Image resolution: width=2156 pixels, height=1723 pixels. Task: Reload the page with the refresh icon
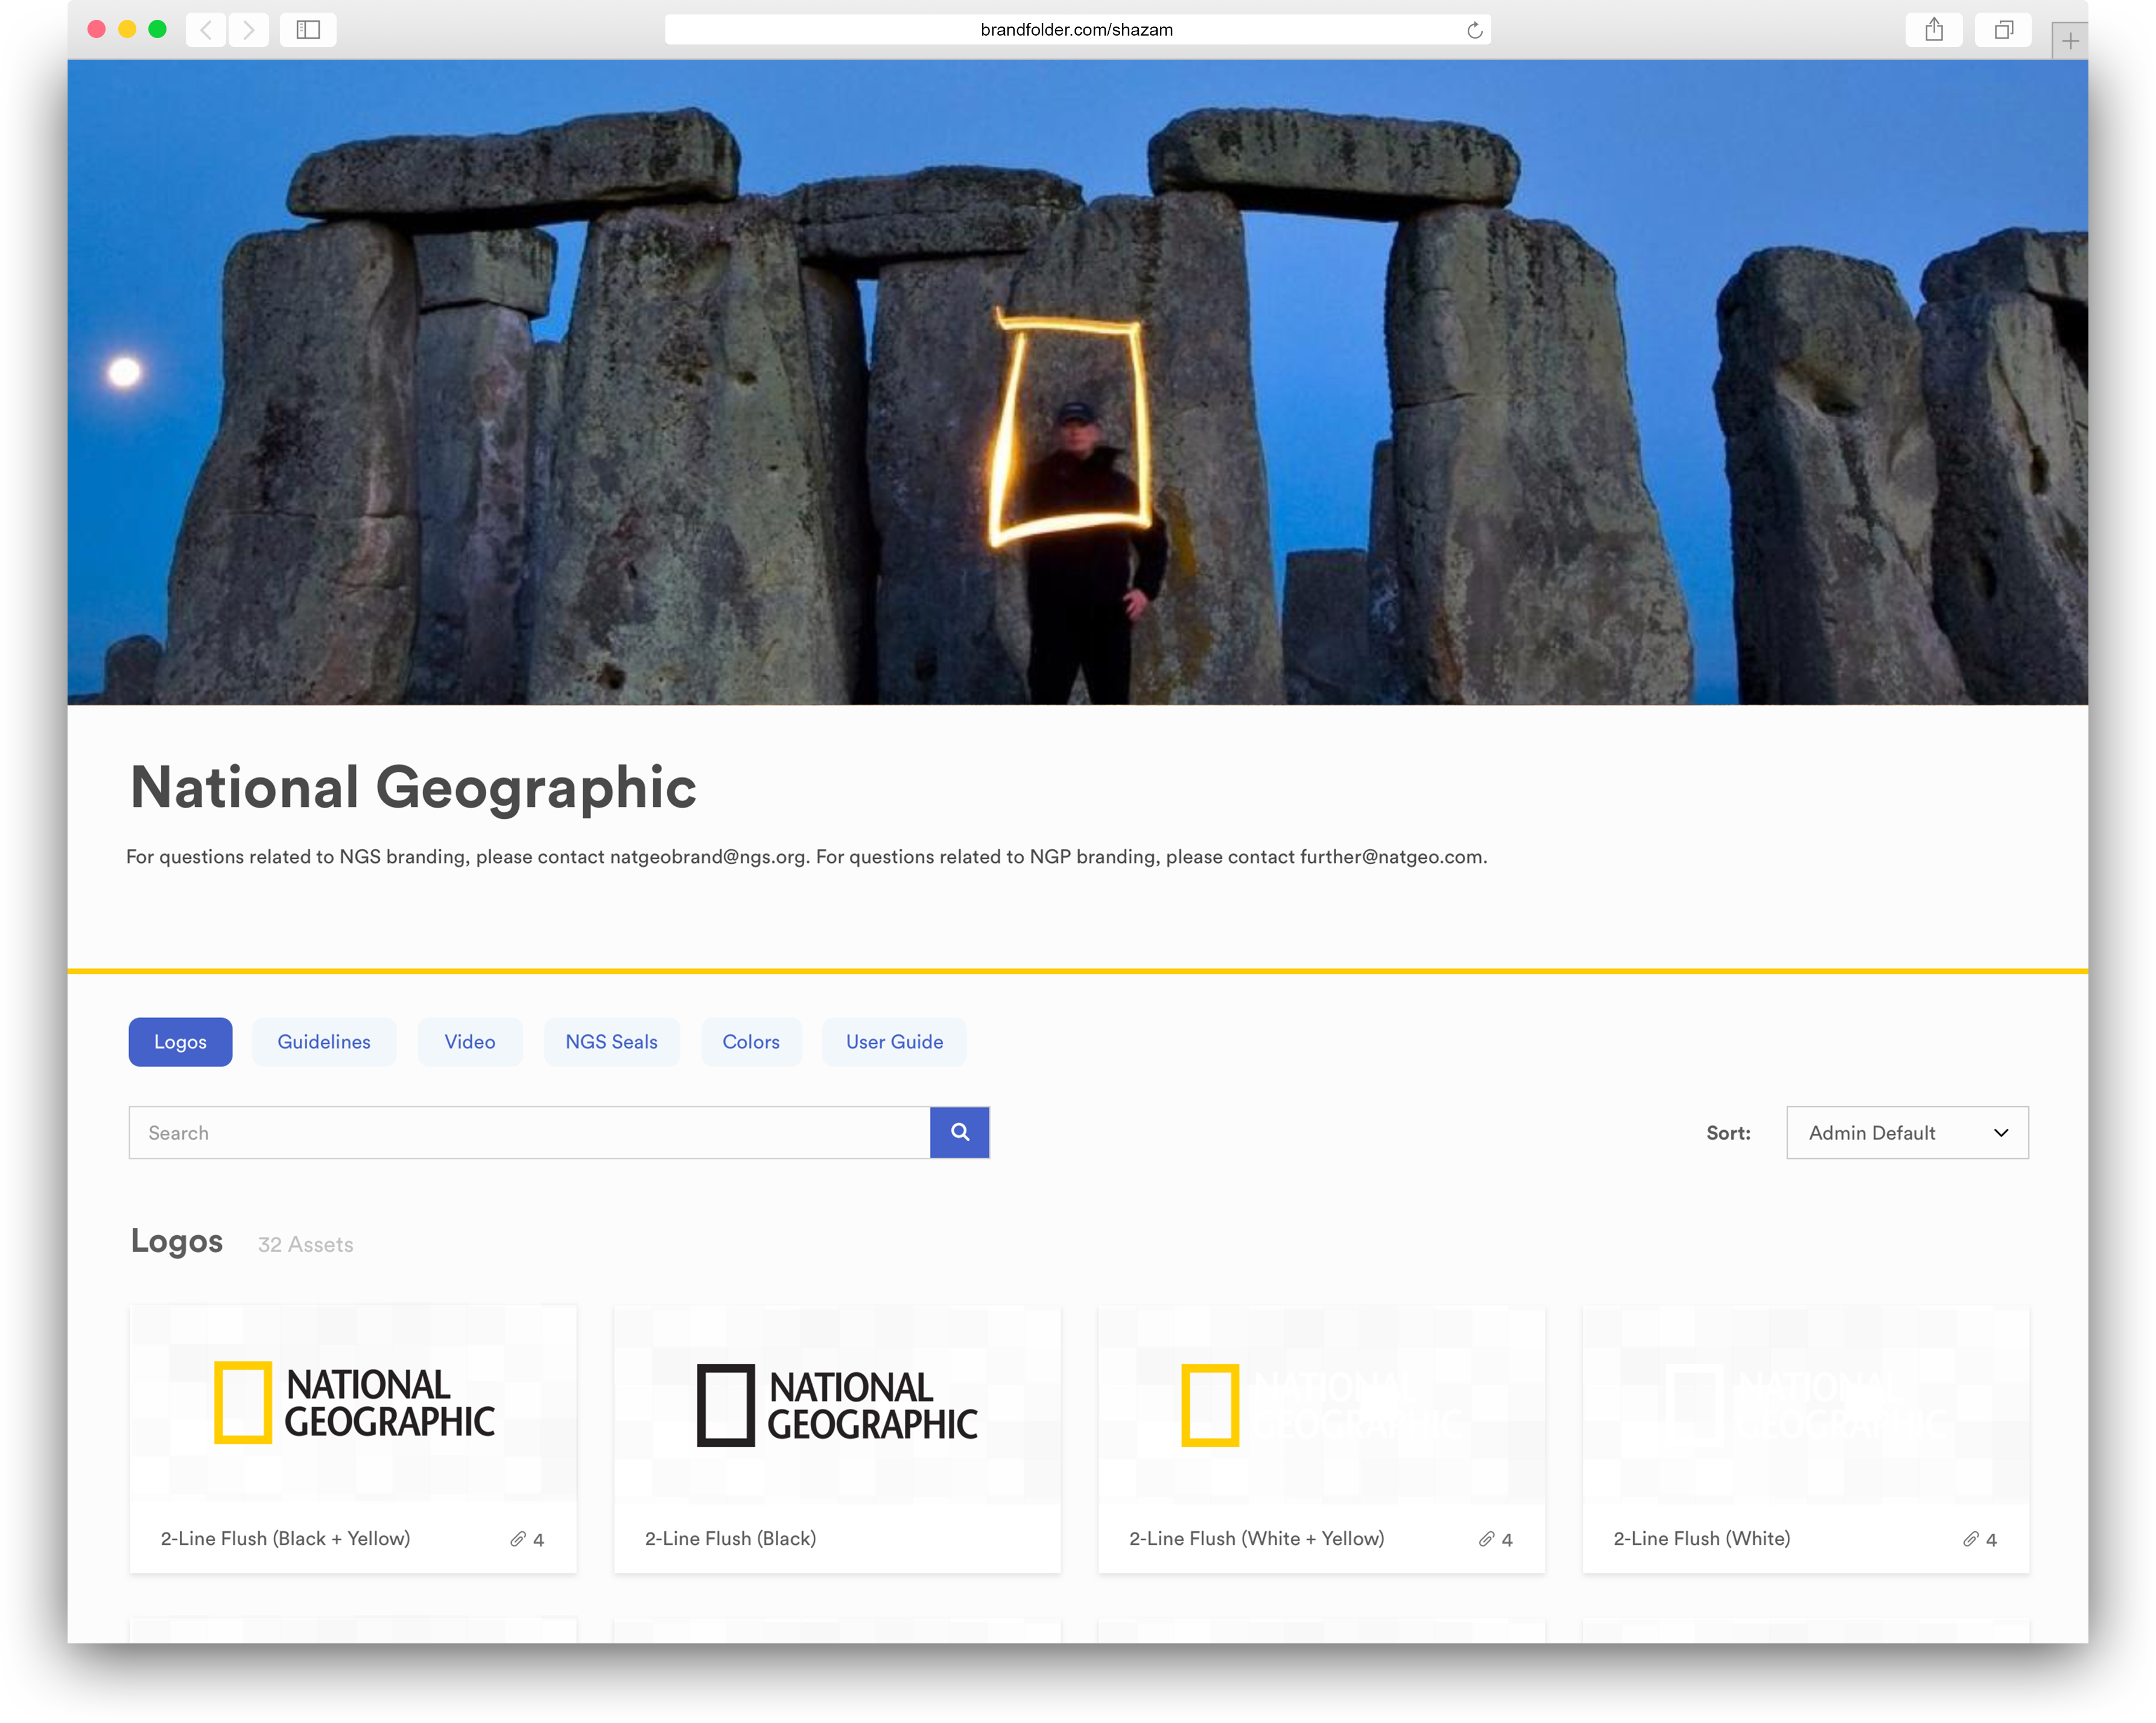[1474, 30]
